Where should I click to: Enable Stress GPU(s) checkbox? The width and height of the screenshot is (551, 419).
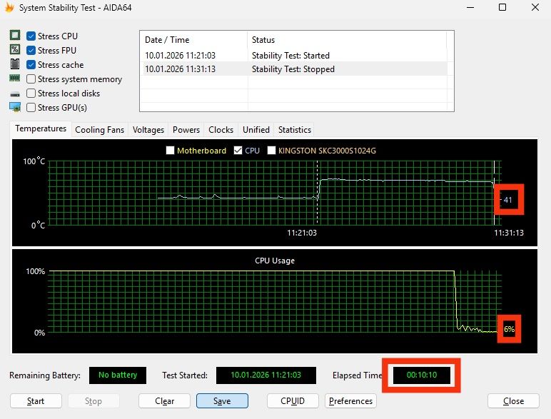click(x=31, y=108)
